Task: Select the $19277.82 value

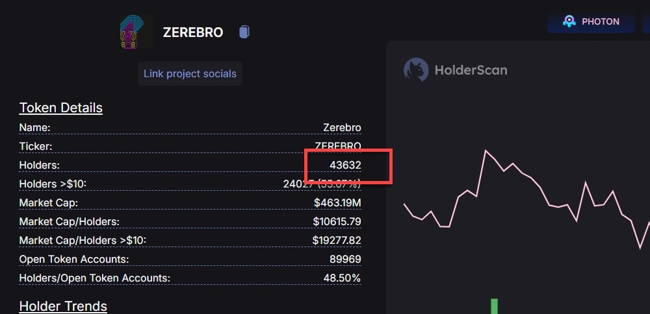Action: click(337, 241)
